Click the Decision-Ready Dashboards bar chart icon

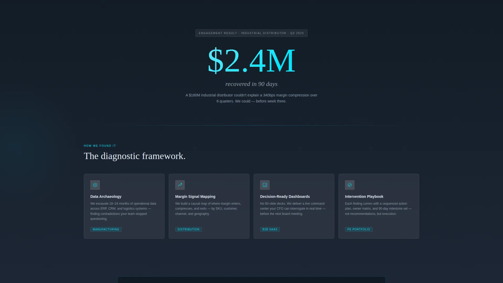pos(265,185)
